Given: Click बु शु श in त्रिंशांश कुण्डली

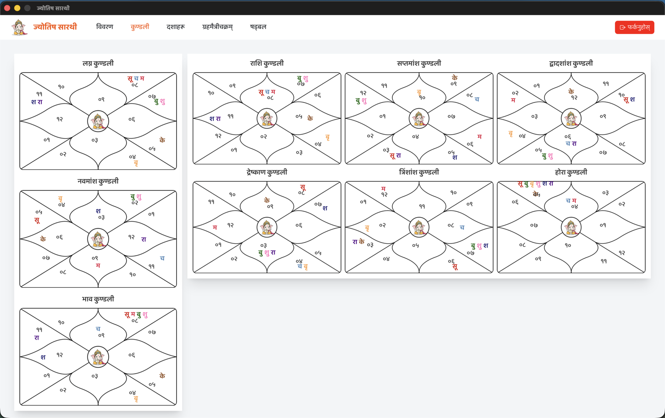Looking at the screenshot, I should [479, 246].
